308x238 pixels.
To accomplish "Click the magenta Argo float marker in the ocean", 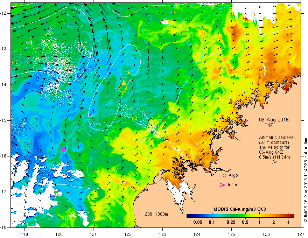I will coord(63,149).
